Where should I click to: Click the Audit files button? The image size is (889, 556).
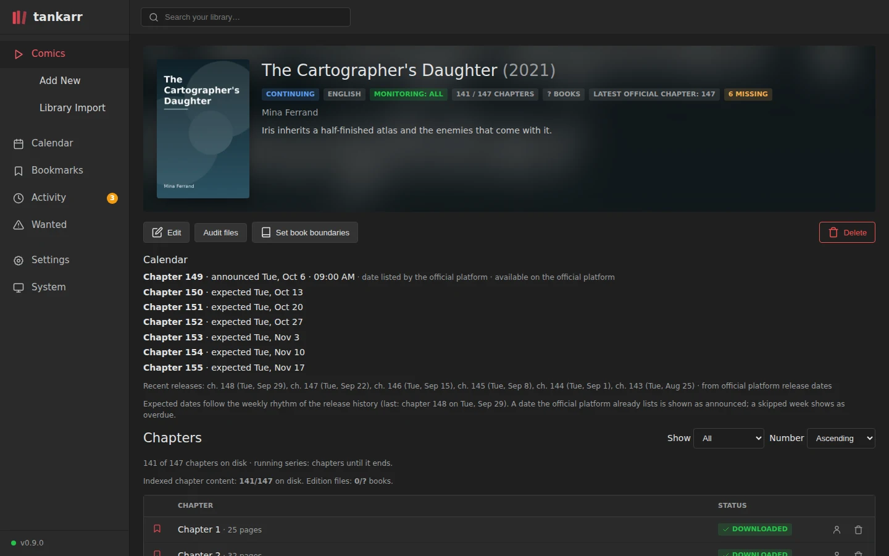click(220, 233)
